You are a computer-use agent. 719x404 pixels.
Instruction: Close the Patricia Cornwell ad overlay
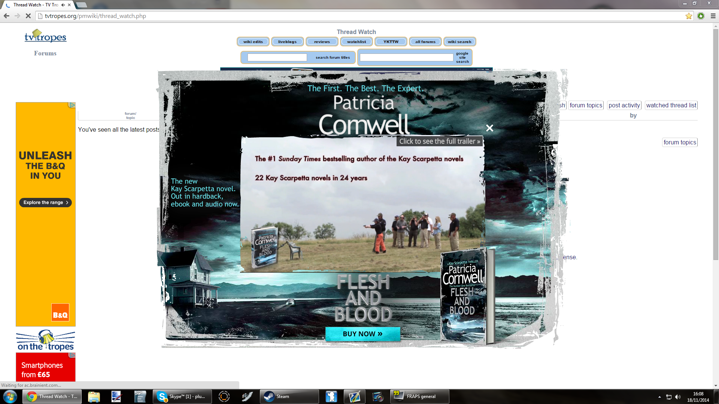pos(489,128)
